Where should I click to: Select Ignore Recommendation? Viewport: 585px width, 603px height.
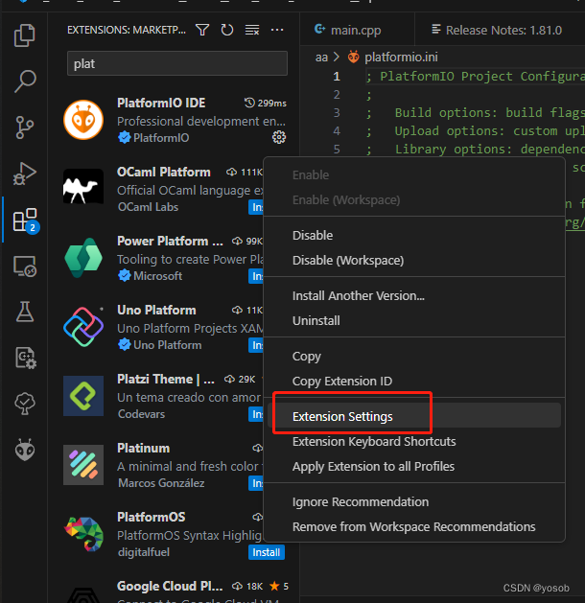414,501
